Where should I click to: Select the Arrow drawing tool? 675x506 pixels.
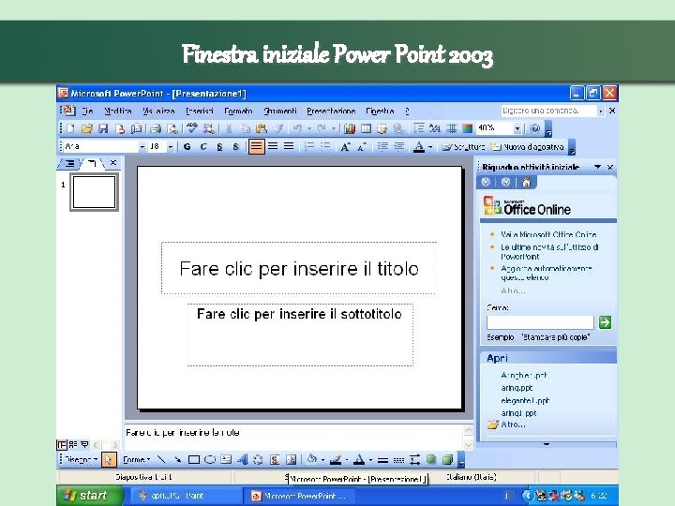coord(177,459)
